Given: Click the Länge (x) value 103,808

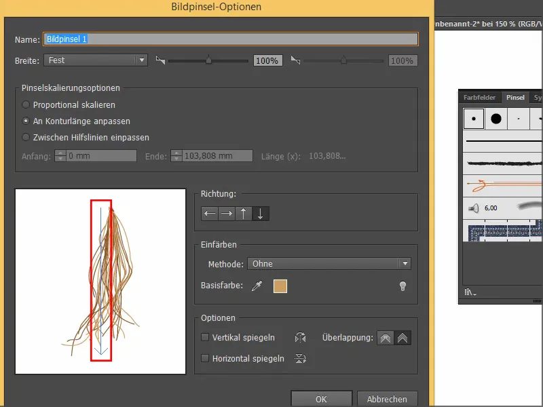Looking at the screenshot, I should pos(327,156).
